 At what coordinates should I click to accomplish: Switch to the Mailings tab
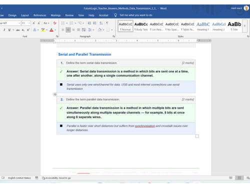pyautogui.click(x=56, y=15)
